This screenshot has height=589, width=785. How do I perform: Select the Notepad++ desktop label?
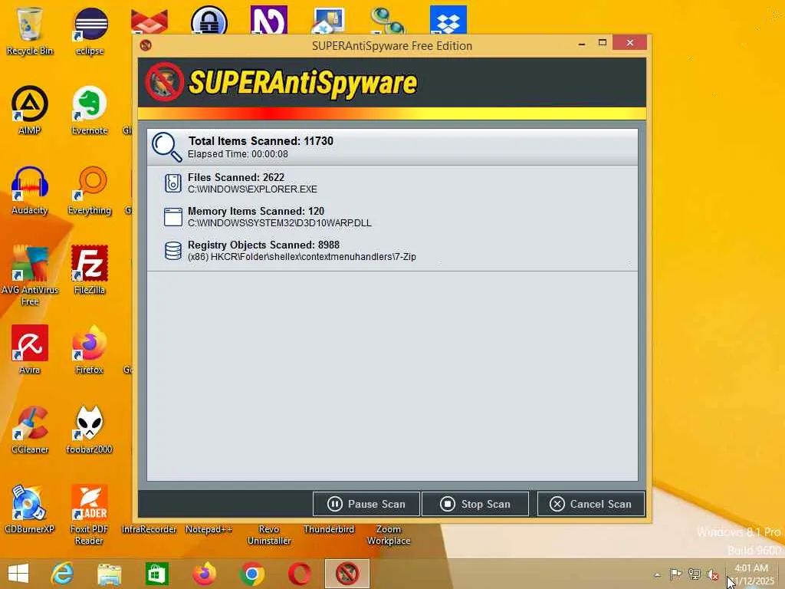209,529
